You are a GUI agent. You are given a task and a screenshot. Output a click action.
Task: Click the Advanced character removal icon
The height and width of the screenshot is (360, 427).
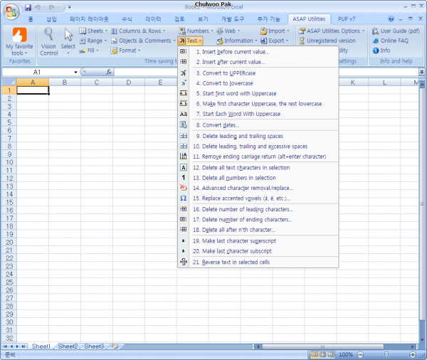pos(184,188)
